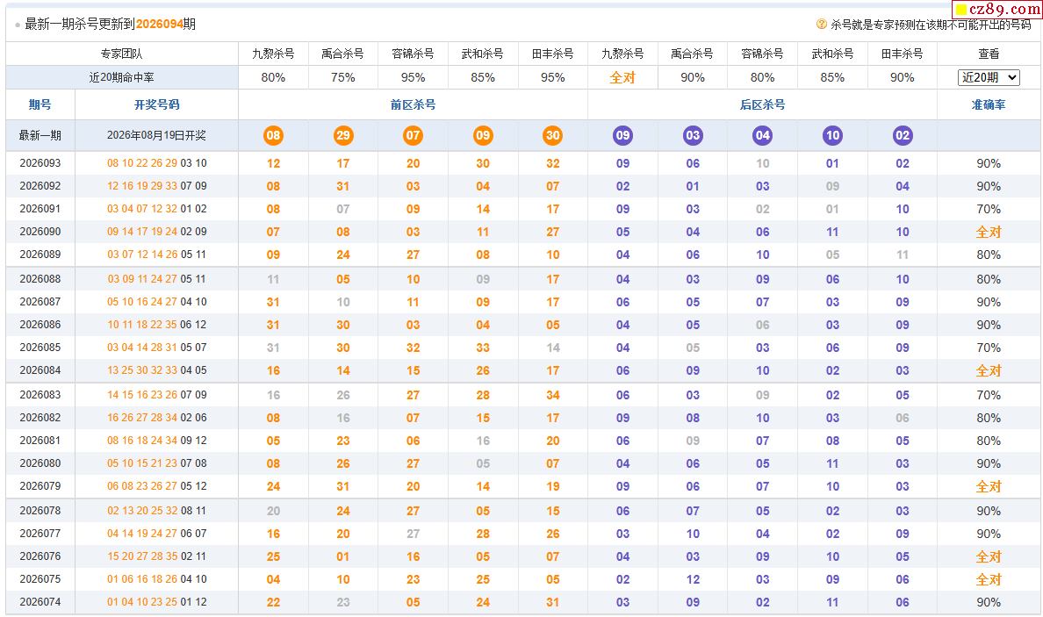Click issue number 2026081
The width and height of the screenshot is (1043, 617).
point(40,440)
